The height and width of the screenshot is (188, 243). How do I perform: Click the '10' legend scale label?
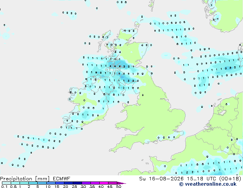48,186
